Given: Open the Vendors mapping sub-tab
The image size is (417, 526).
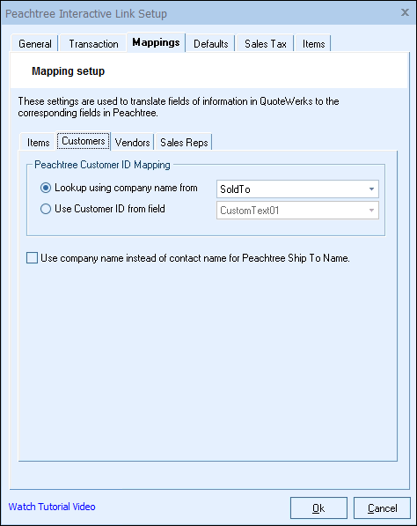Looking at the screenshot, I should pos(132,142).
